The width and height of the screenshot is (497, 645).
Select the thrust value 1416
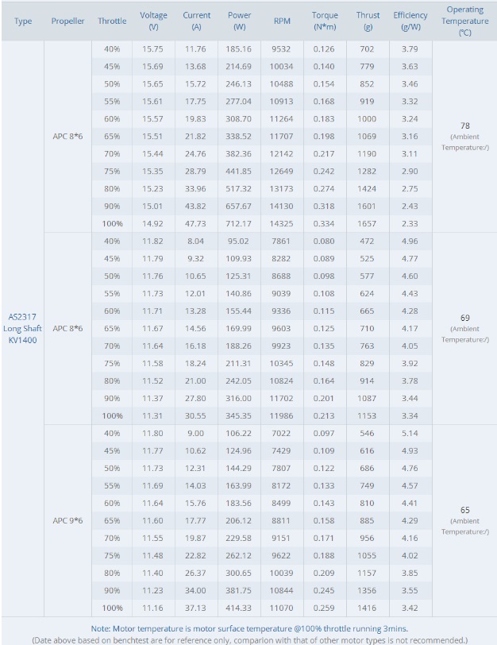coord(367,608)
